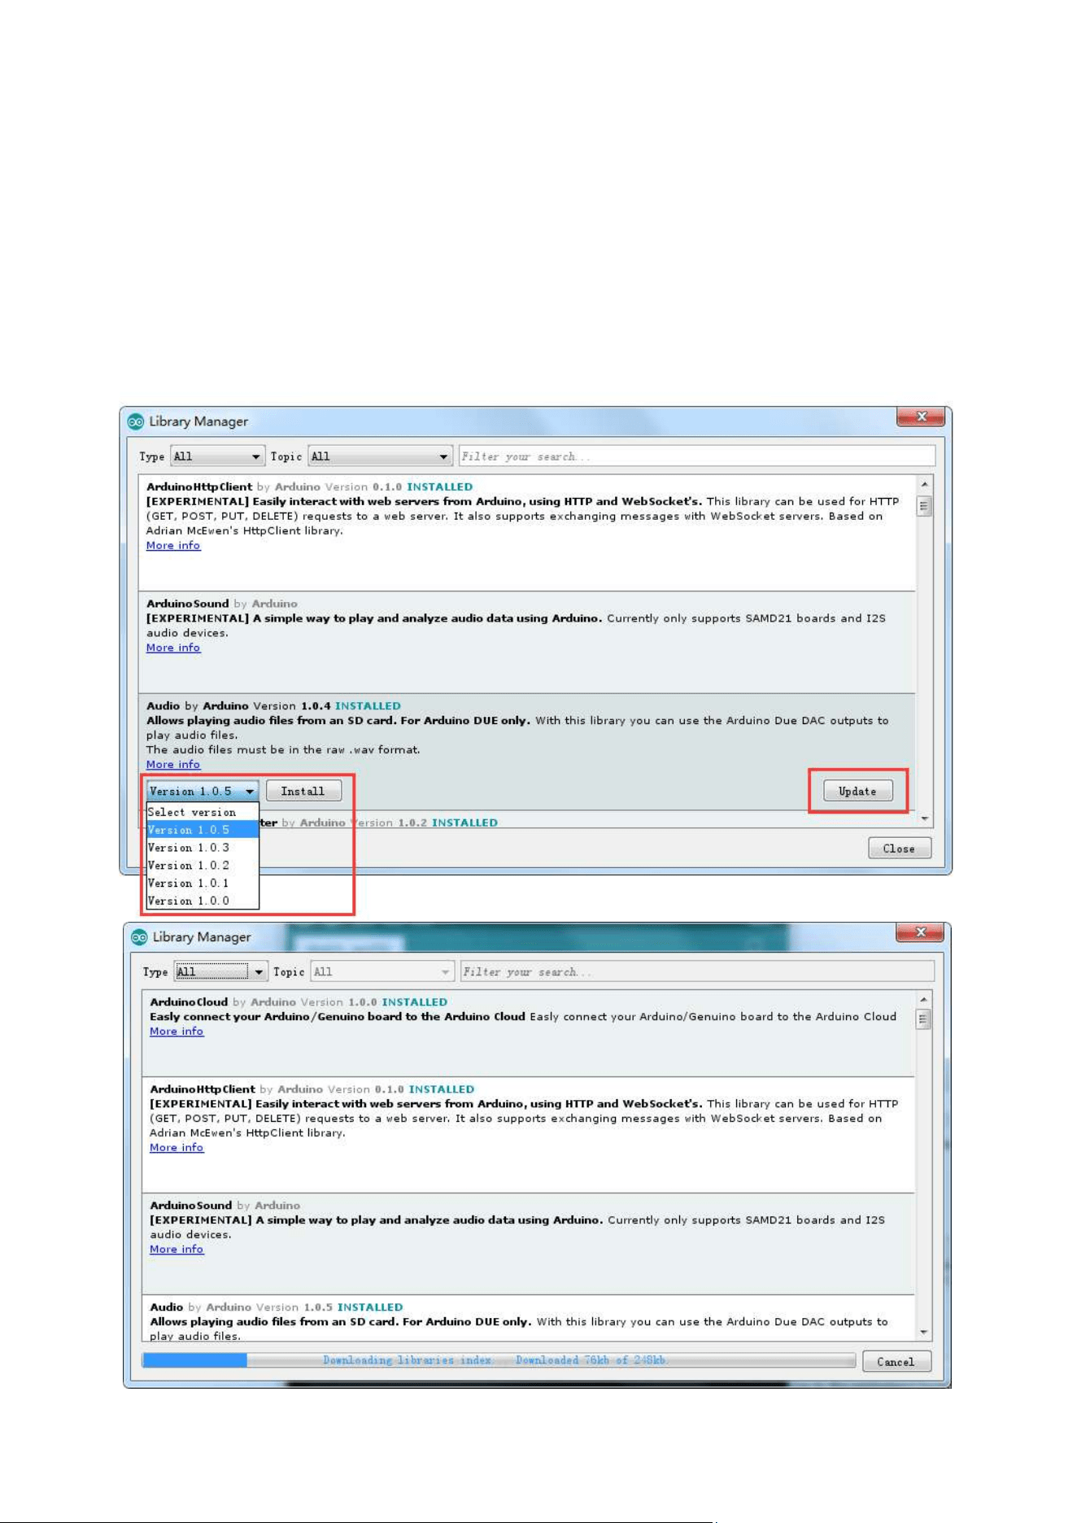This screenshot has width=1077, height=1523.
Task: Open the Type dropdown in the upper Library Manager
Action: (218, 456)
